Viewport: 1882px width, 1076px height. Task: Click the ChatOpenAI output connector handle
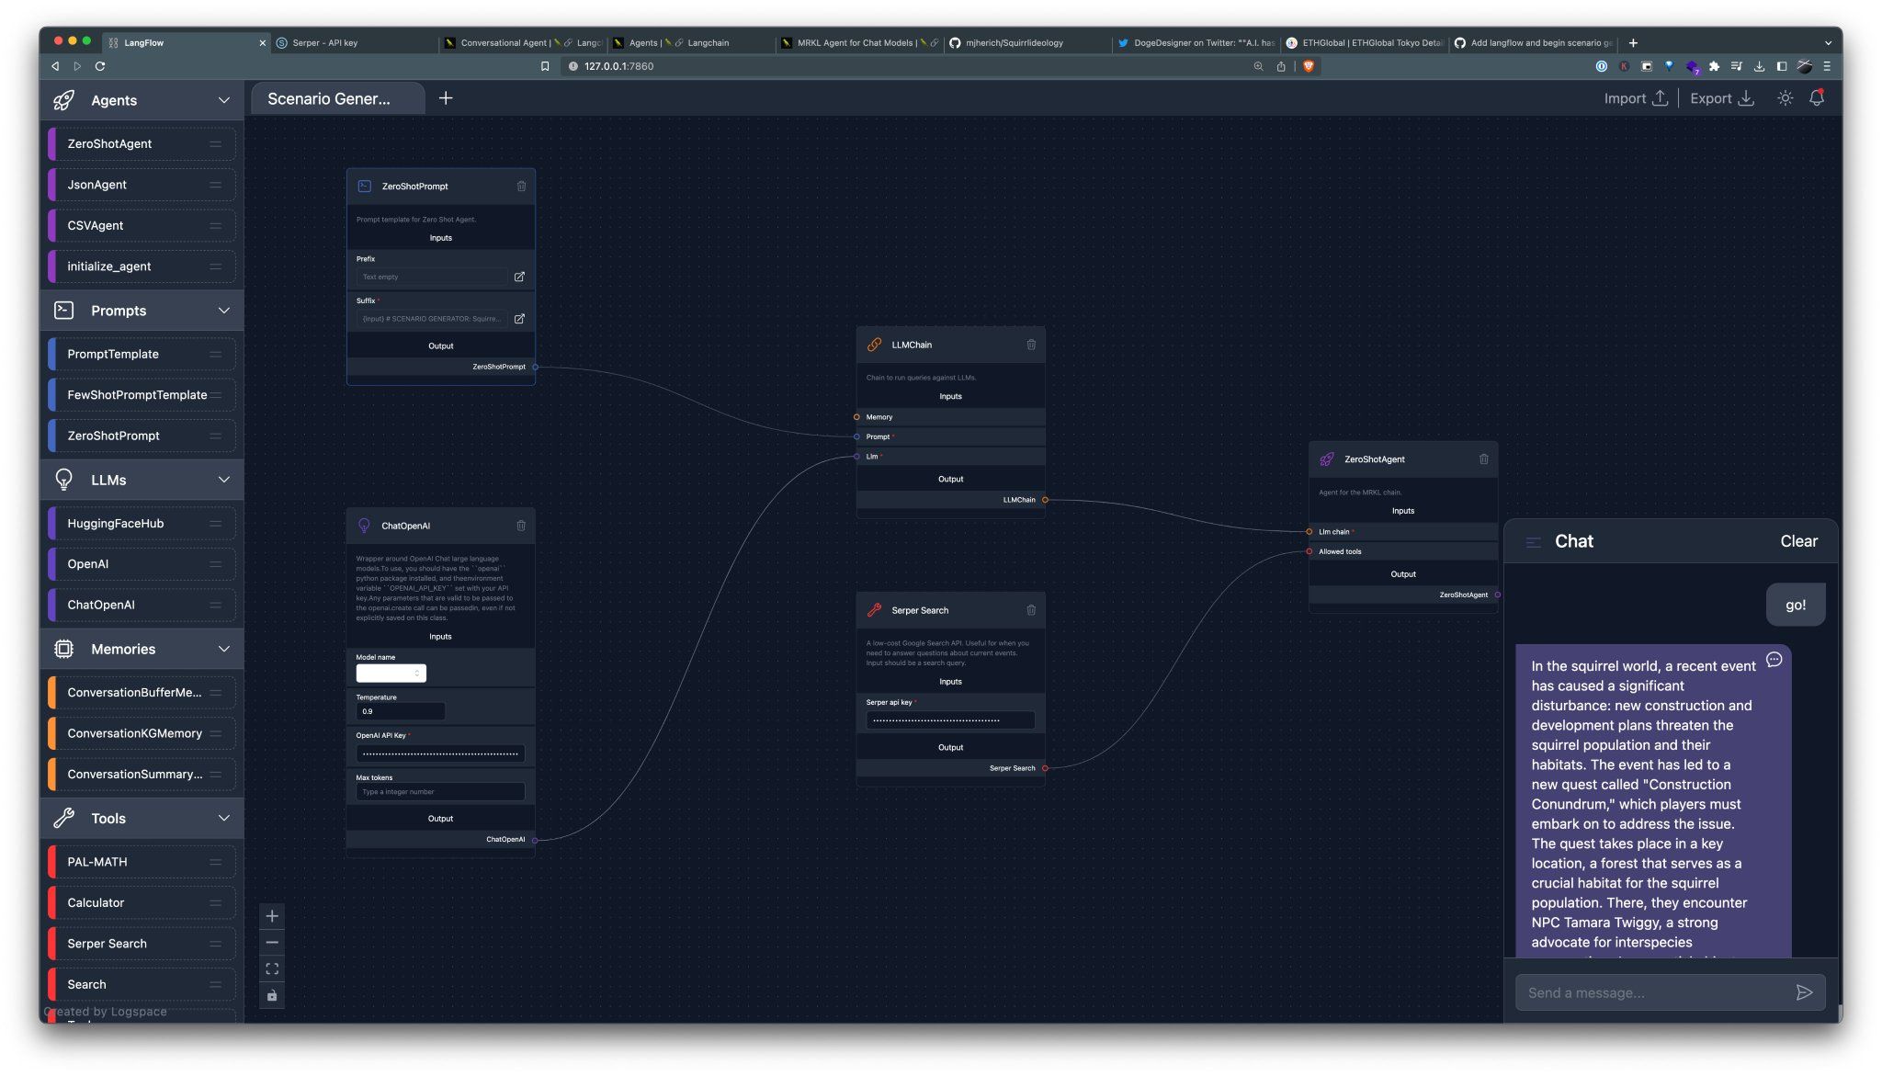535,840
